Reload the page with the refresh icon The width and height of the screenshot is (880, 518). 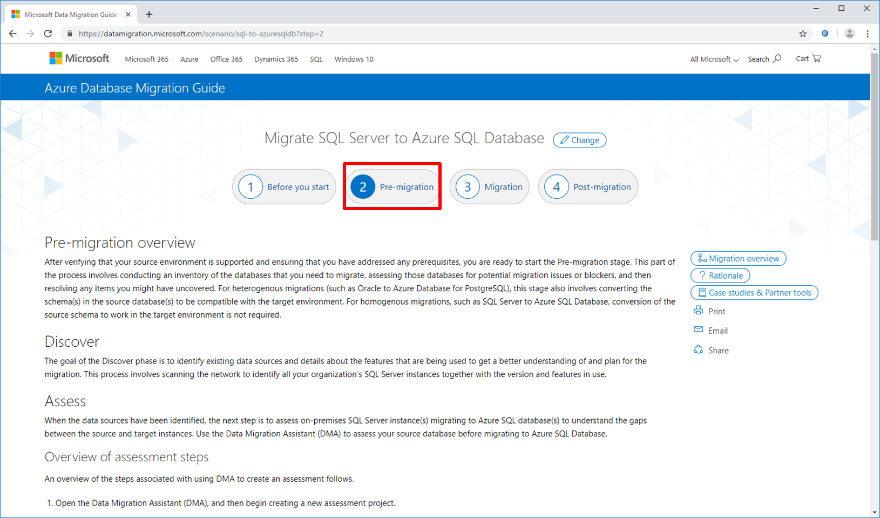pos(48,33)
